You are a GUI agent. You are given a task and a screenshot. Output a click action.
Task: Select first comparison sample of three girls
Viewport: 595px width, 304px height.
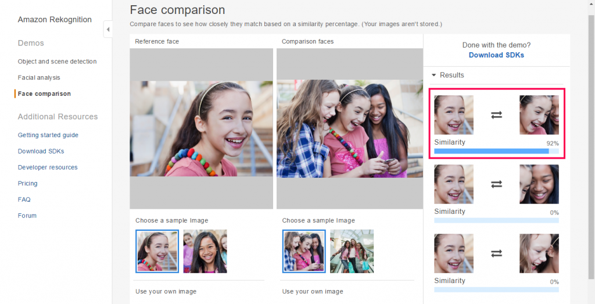(x=304, y=251)
